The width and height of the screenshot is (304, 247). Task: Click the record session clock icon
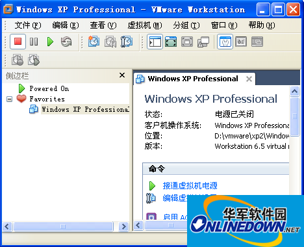point(18,60)
